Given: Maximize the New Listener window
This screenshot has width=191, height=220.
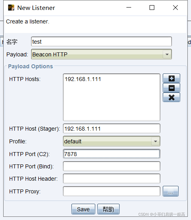Looking at the screenshot, I should 152,8.
